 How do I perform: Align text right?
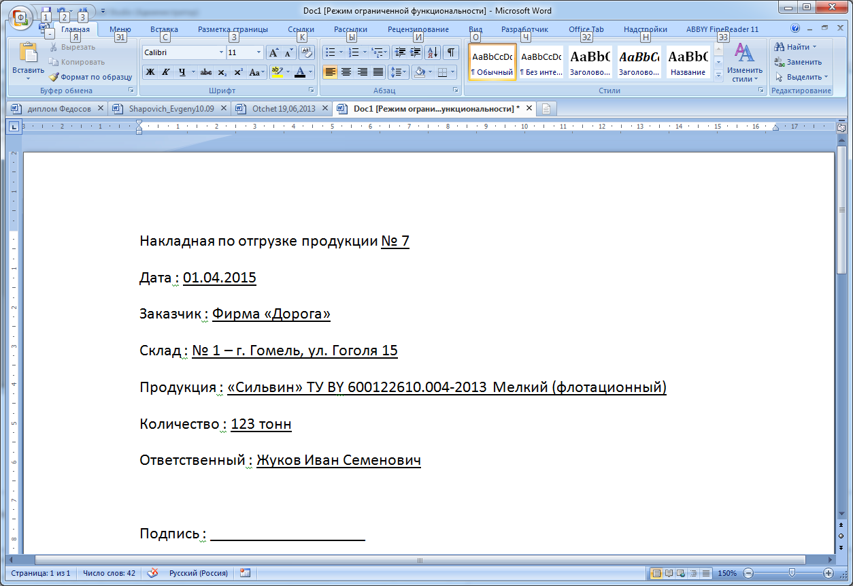[363, 71]
